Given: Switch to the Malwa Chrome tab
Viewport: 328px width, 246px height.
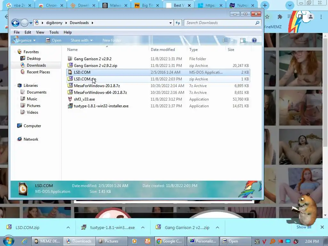Looking at the screenshot, I should click(x=115, y=5).
